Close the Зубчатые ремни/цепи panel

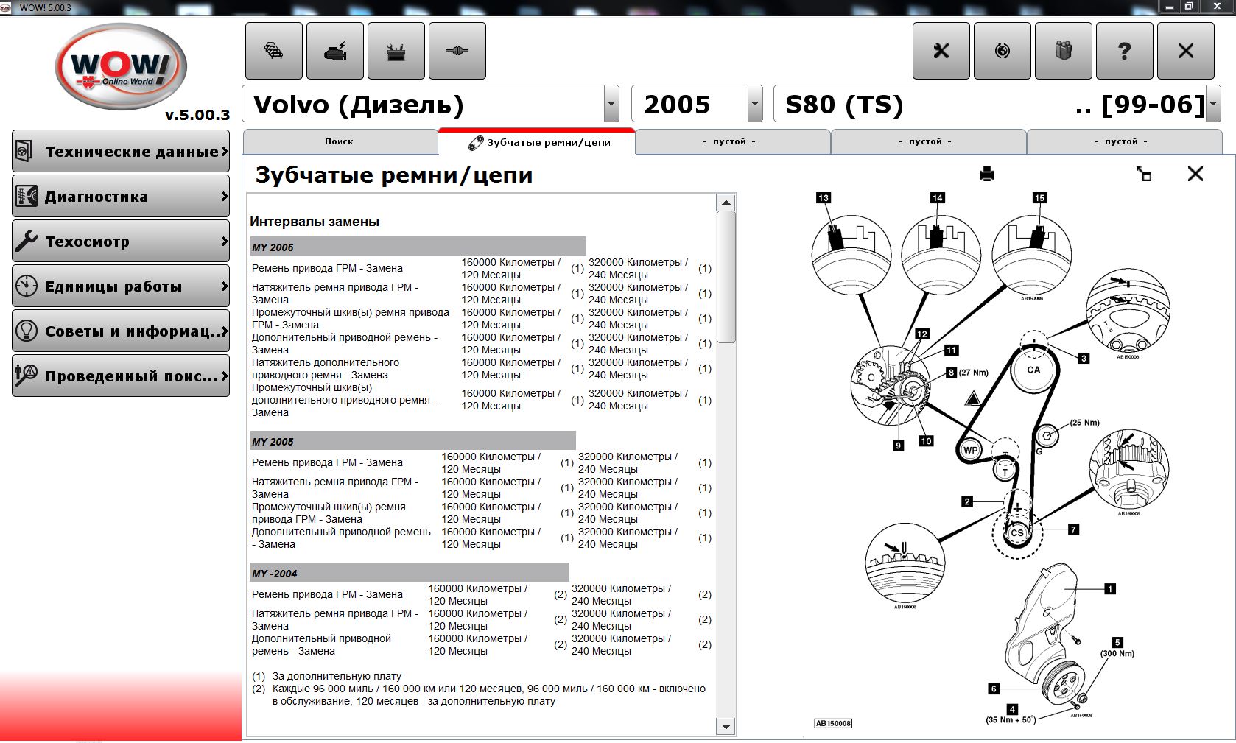tap(1195, 174)
